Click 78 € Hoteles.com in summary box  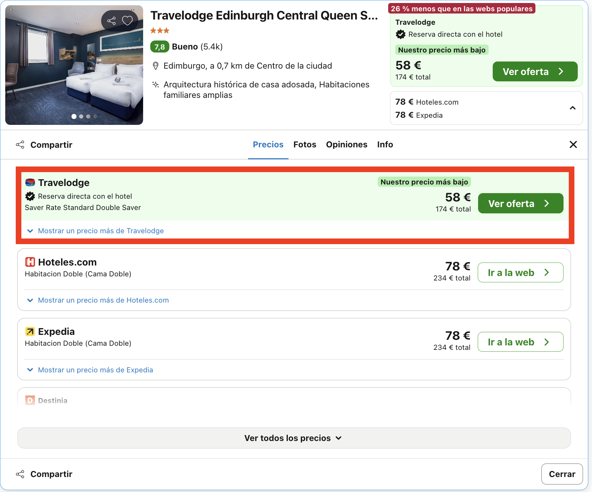pos(427,102)
